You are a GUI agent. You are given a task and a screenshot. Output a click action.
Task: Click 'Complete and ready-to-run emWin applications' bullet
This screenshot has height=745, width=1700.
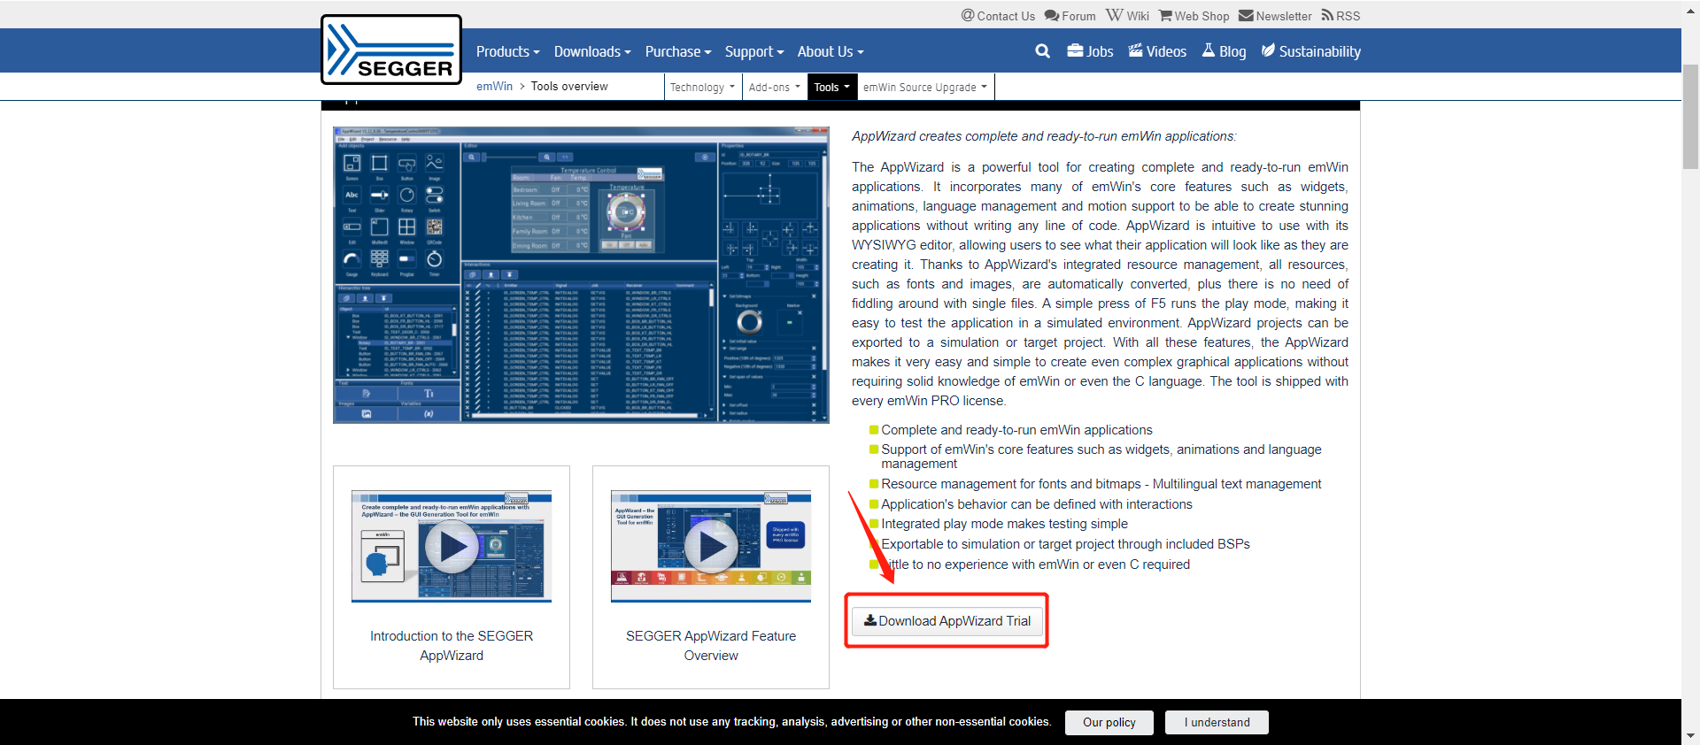point(1016,430)
